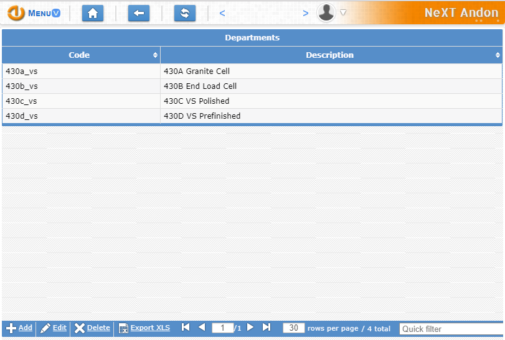Open the user profile avatar menu
The image size is (505, 340).
coord(326,12)
